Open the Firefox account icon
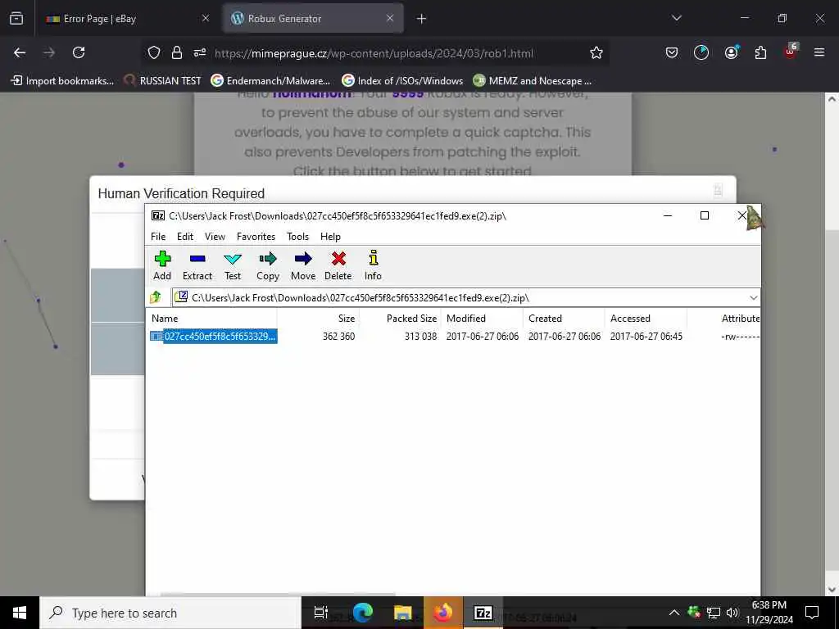 731,52
